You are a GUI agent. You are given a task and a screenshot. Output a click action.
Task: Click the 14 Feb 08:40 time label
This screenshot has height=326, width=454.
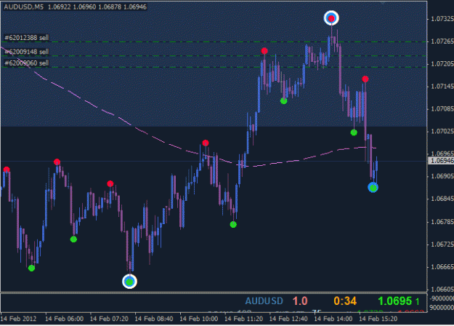coord(154,319)
